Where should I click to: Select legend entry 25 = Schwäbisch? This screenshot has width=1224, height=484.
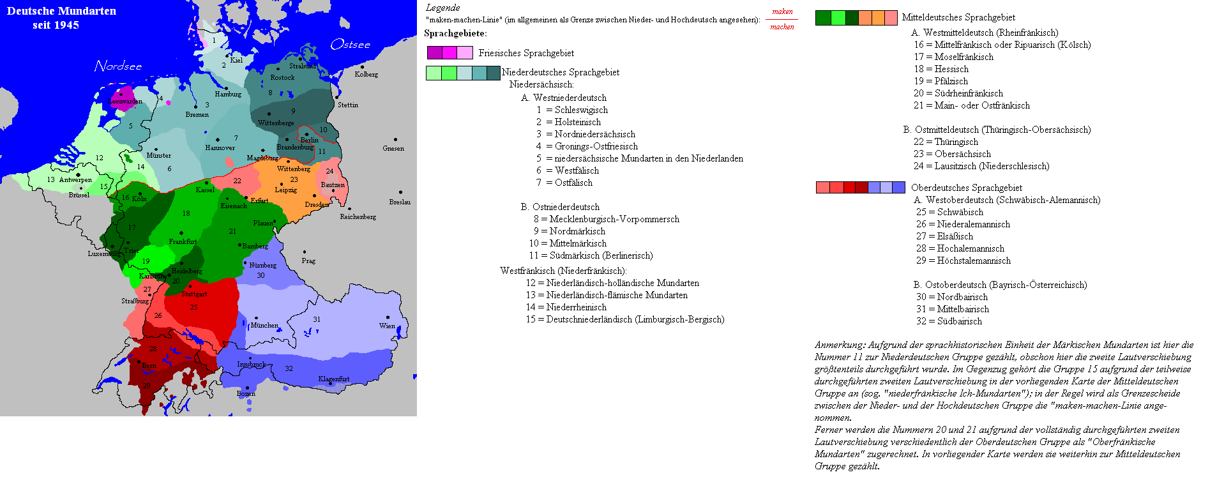click(x=949, y=212)
